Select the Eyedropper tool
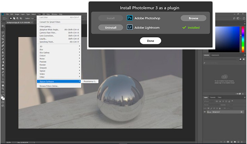Image resolution: width=247 pixels, height=144 pixels. [x=3, y=42]
